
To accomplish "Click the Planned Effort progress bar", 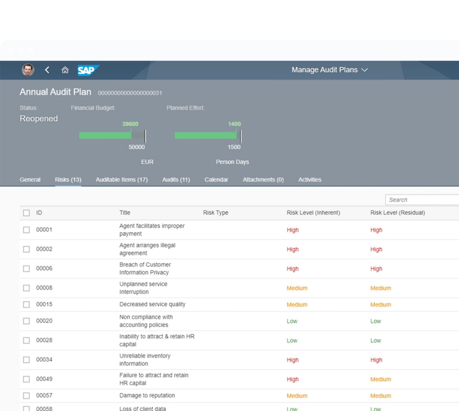I will (x=207, y=136).
